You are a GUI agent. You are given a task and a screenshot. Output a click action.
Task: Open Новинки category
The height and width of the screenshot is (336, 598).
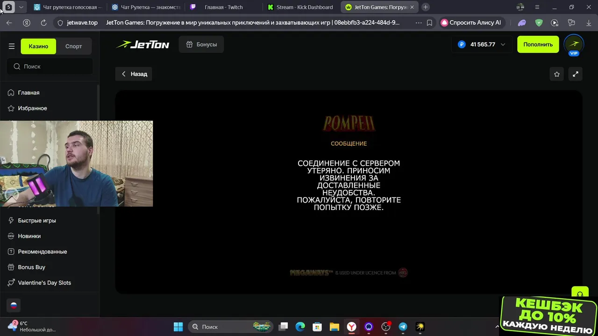[x=29, y=236]
